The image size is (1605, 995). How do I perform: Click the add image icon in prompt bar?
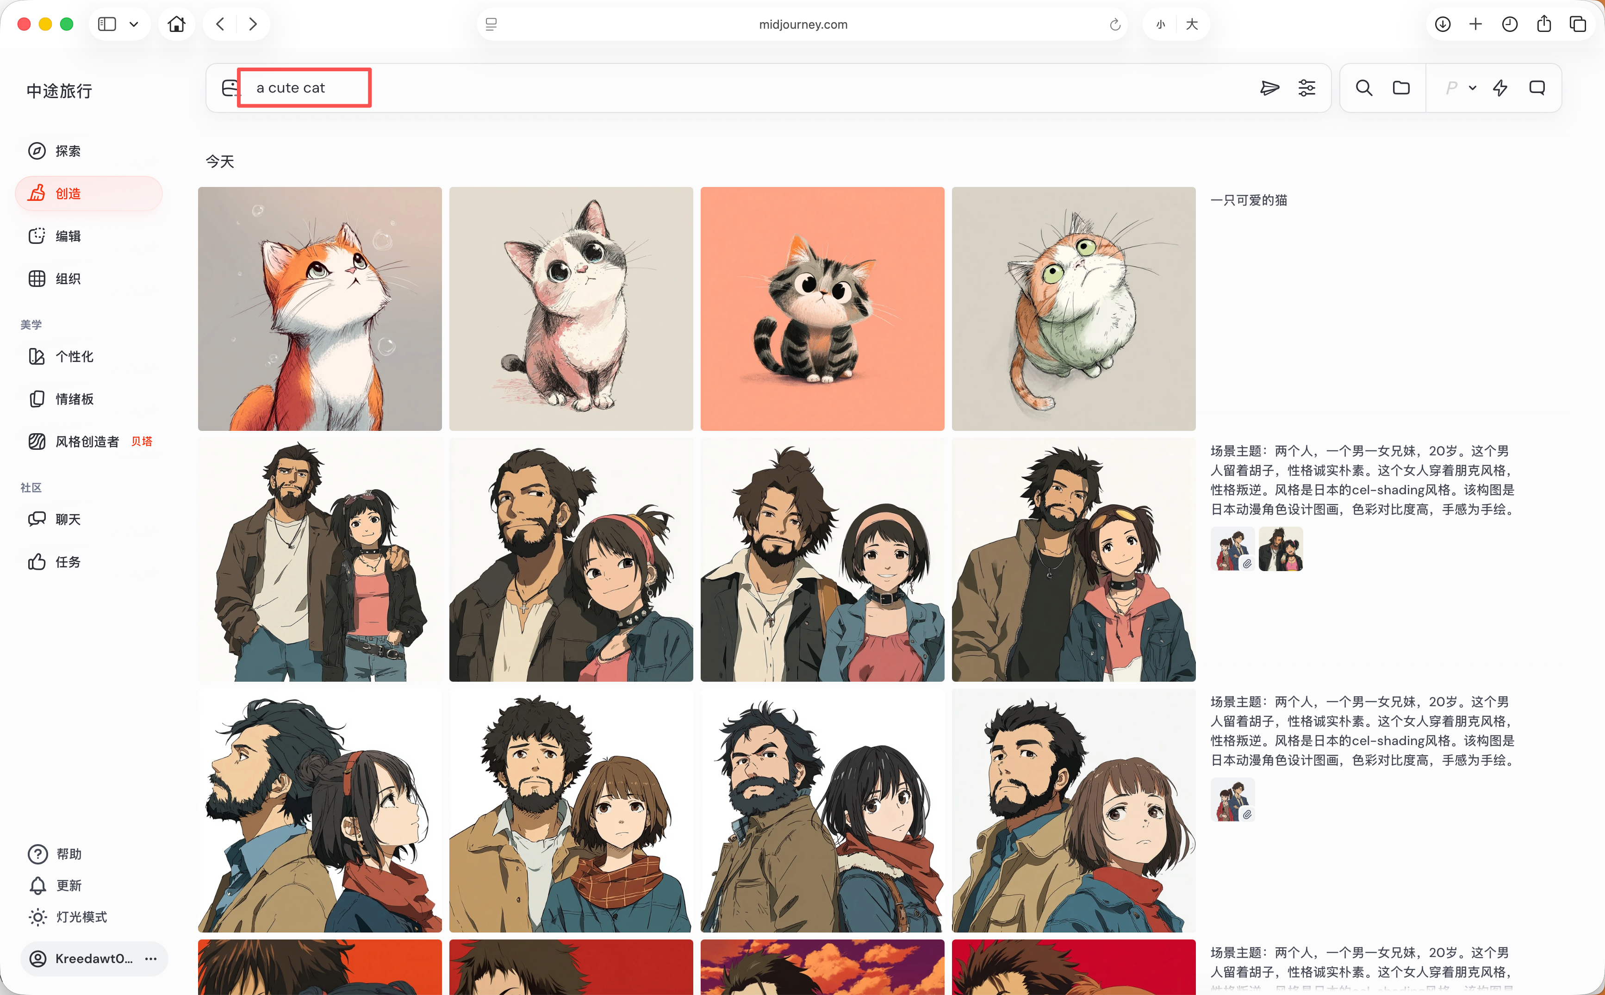(229, 88)
